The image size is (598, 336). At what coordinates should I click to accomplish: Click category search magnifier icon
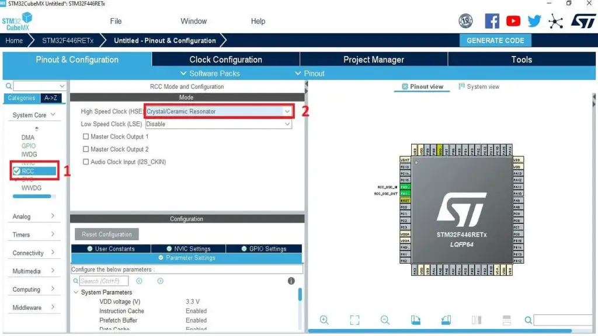[8, 86]
